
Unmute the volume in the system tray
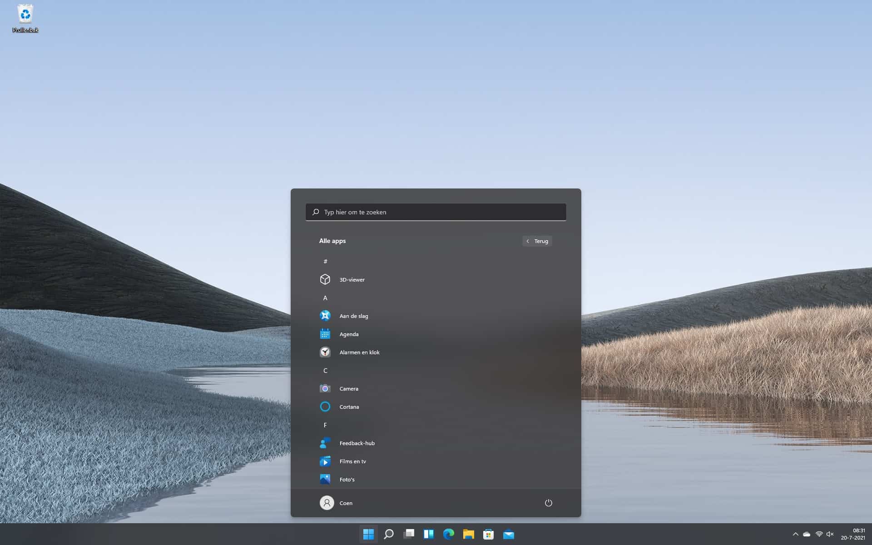click(x=831, y=535)
